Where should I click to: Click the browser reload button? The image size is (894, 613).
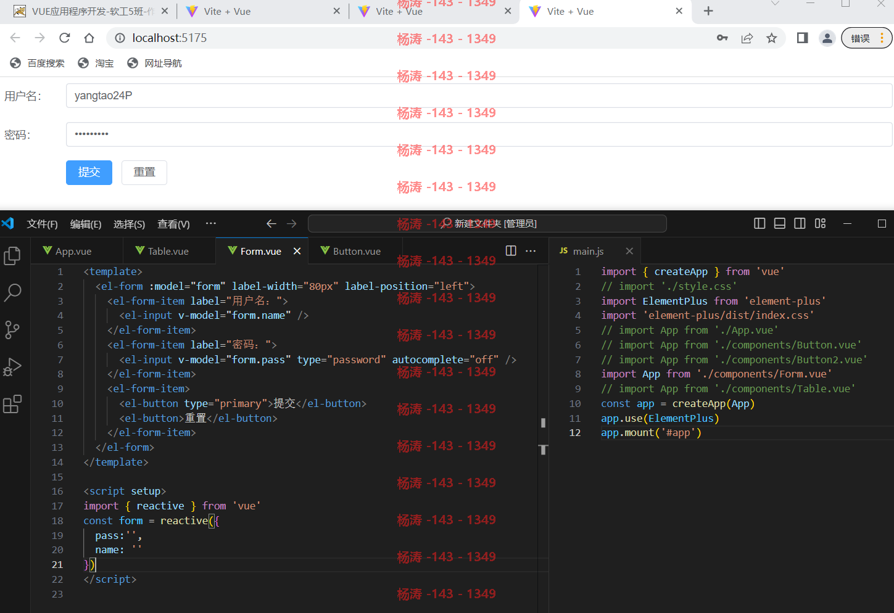tap(64, 38)
